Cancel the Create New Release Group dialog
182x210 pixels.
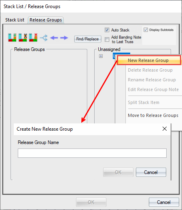click(x=151, y=172)
